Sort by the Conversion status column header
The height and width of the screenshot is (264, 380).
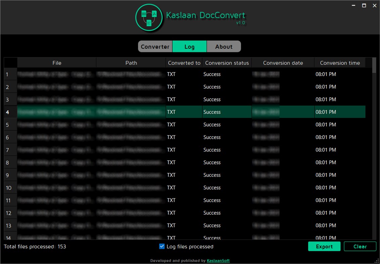pyautogui.click(x=227, y=63)
